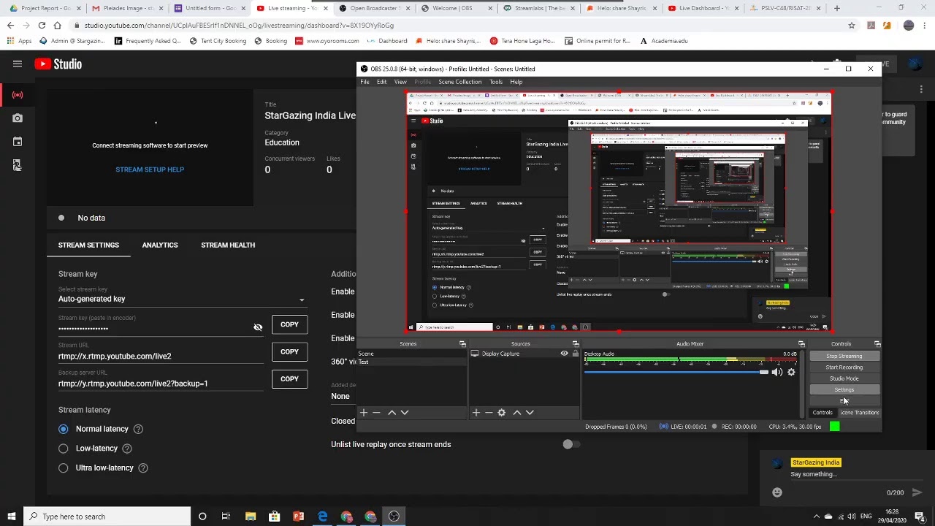The image size is (935, 526).
Task: Hide Display Capture source with eye icon
Action: [x=564, y=354]
